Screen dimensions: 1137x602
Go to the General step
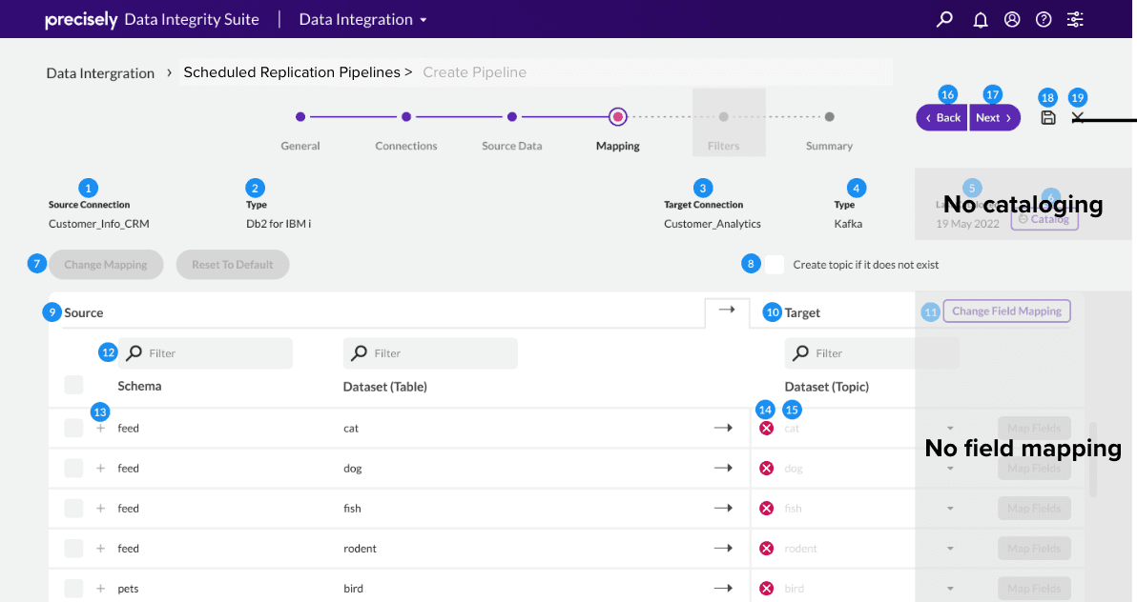click(x=300, y=116)
